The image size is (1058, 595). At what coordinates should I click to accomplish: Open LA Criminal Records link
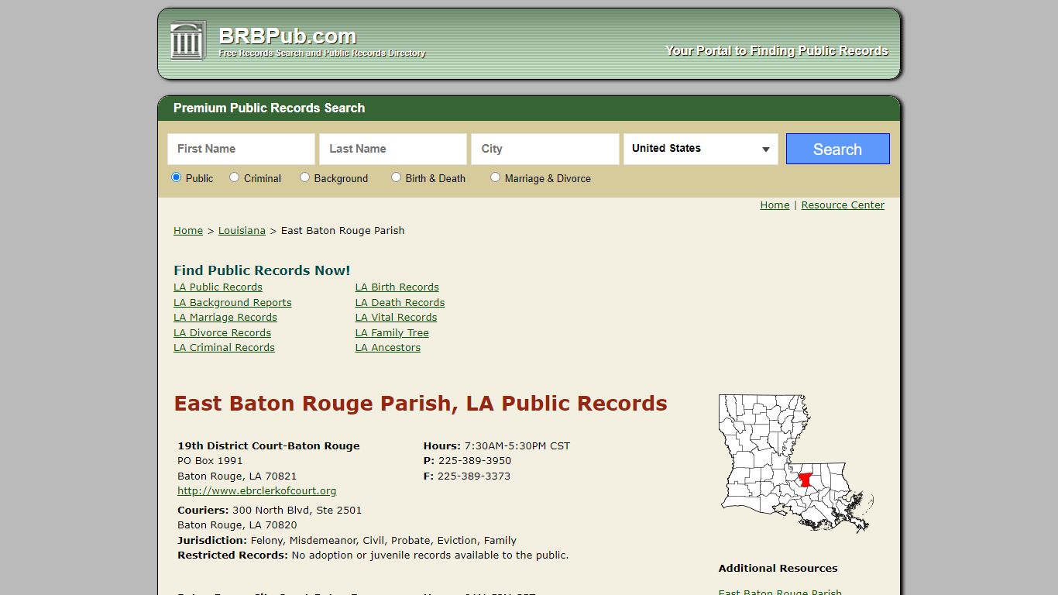[x=224, y=348]
